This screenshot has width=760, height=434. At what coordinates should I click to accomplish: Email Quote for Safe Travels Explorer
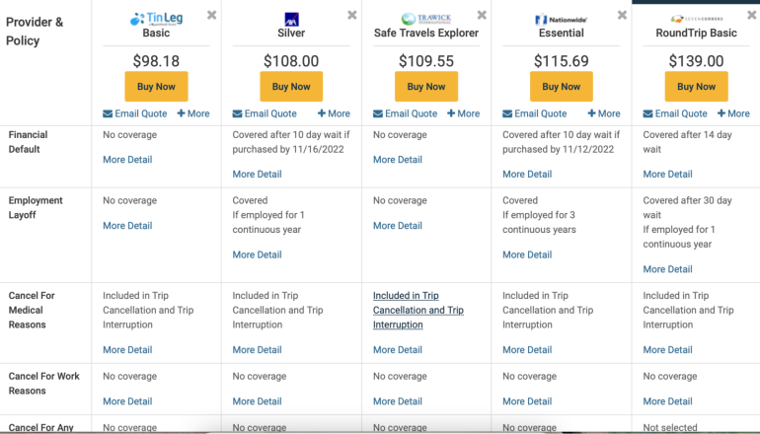point(406,113)
